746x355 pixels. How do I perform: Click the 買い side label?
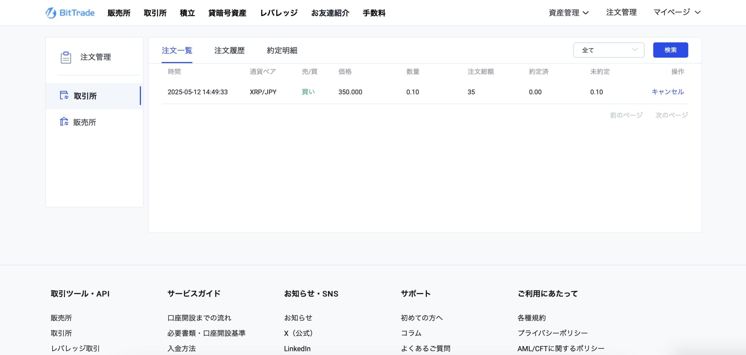pyautogui.click(x=308, y=92)
